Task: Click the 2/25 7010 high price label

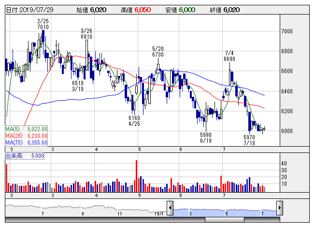Action: click(43, 24)
